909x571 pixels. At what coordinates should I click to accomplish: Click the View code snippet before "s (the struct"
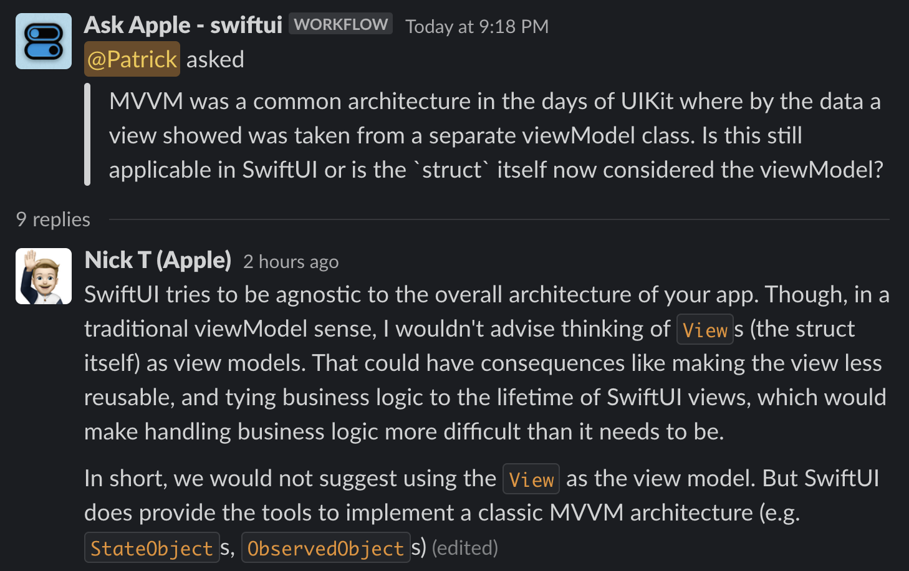(x=705, y=330)
